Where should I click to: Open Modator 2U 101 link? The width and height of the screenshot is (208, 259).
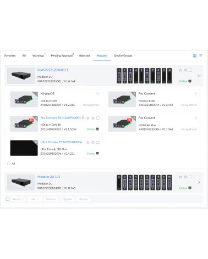(49, 177)
